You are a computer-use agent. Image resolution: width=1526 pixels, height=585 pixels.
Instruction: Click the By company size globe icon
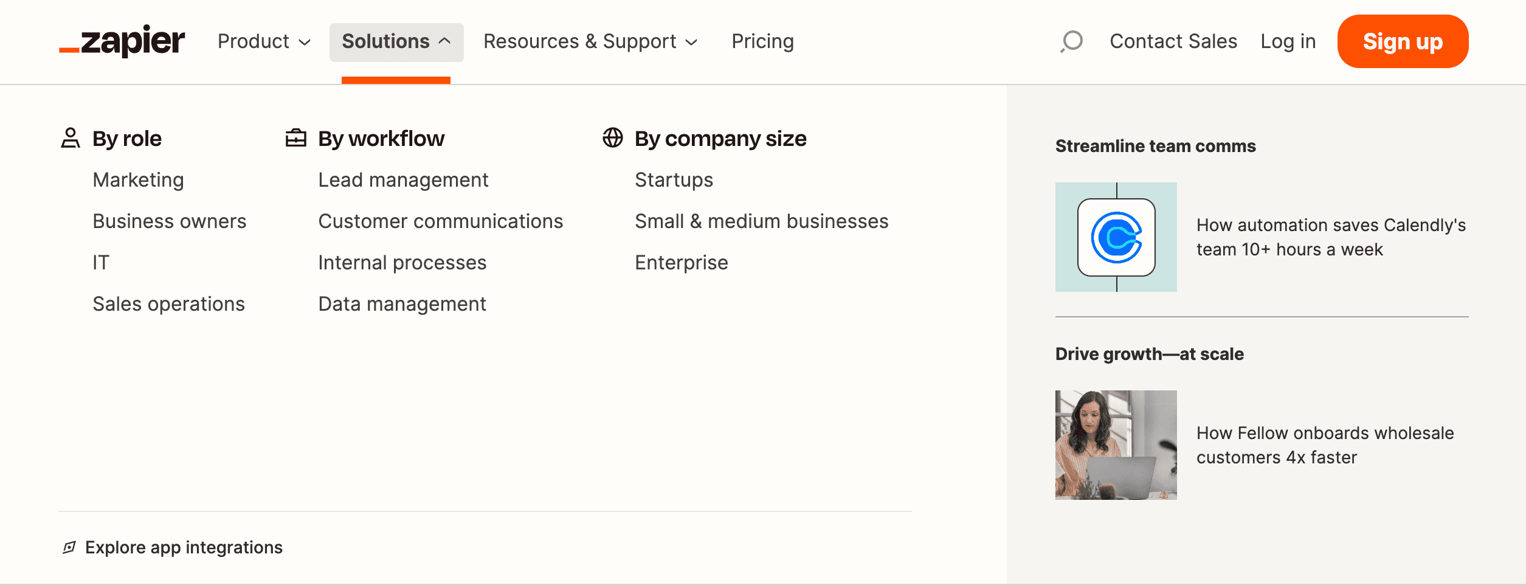[612, 138]
